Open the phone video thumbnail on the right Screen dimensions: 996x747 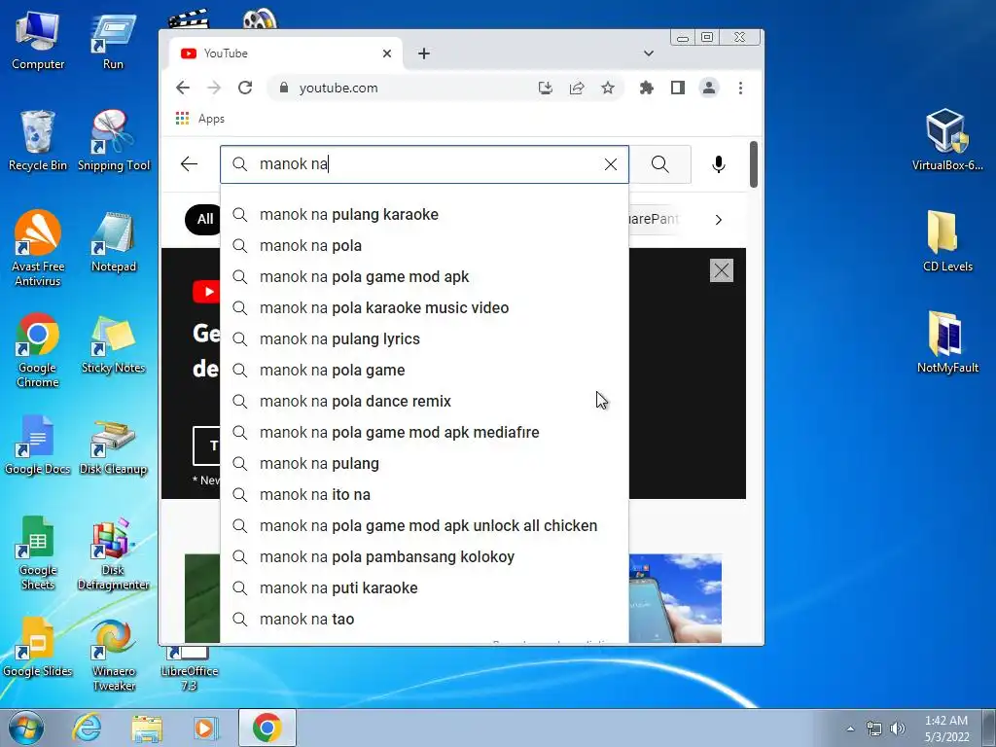675,598
